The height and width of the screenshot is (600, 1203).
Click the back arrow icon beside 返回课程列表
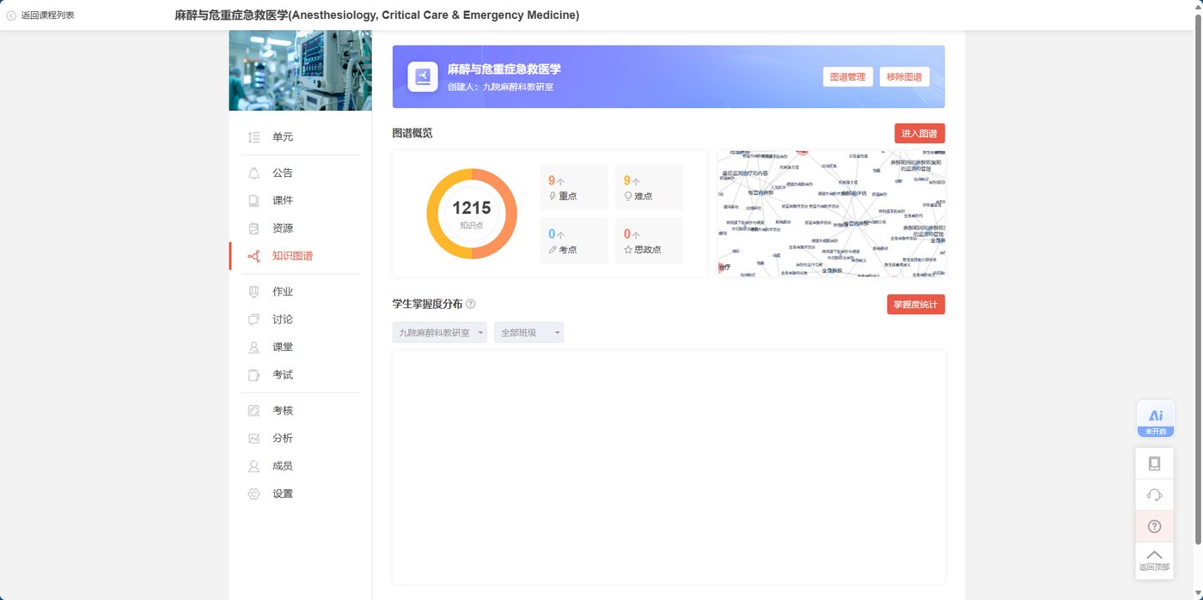coord(11,15)
